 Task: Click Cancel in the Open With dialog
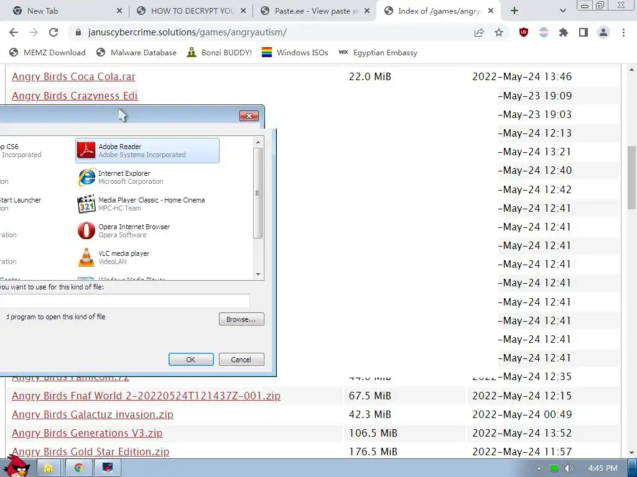pyautogui.click(x=241, y=360)
